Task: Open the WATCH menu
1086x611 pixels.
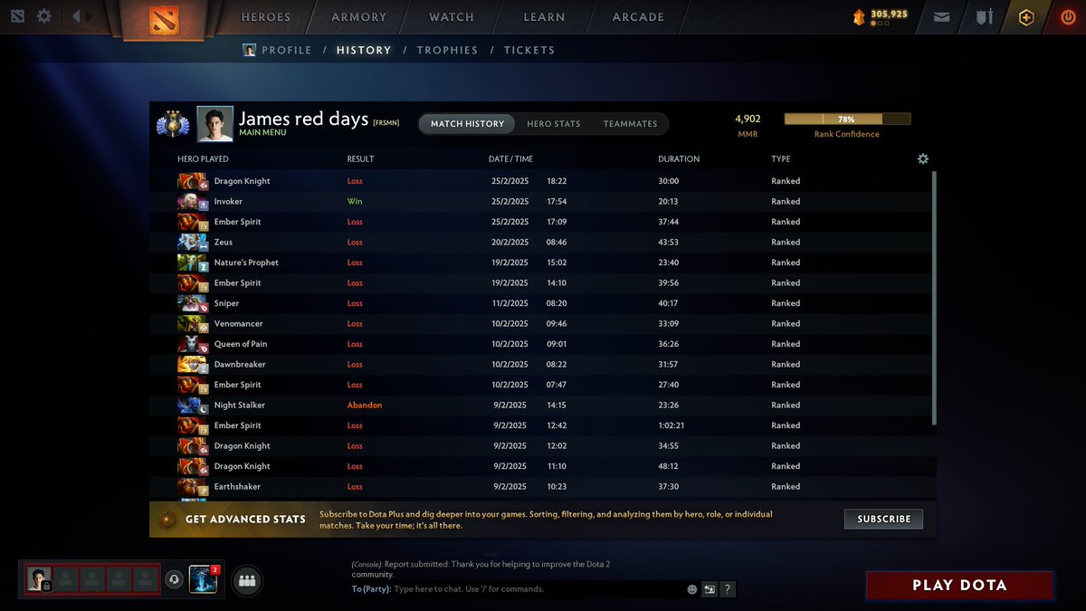Action: [x=452, y=17]
